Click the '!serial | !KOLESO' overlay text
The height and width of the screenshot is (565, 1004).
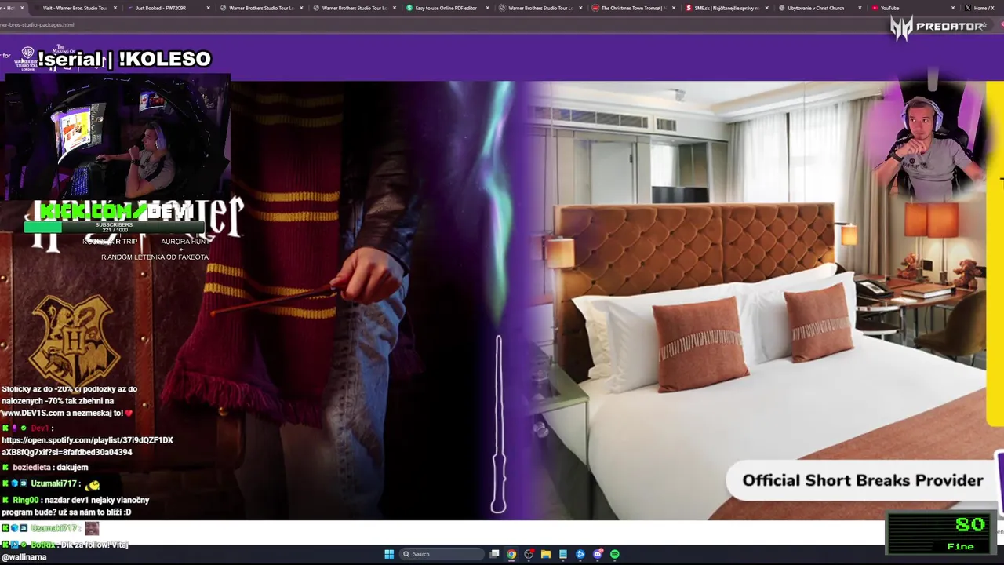(x=124, y=59)
